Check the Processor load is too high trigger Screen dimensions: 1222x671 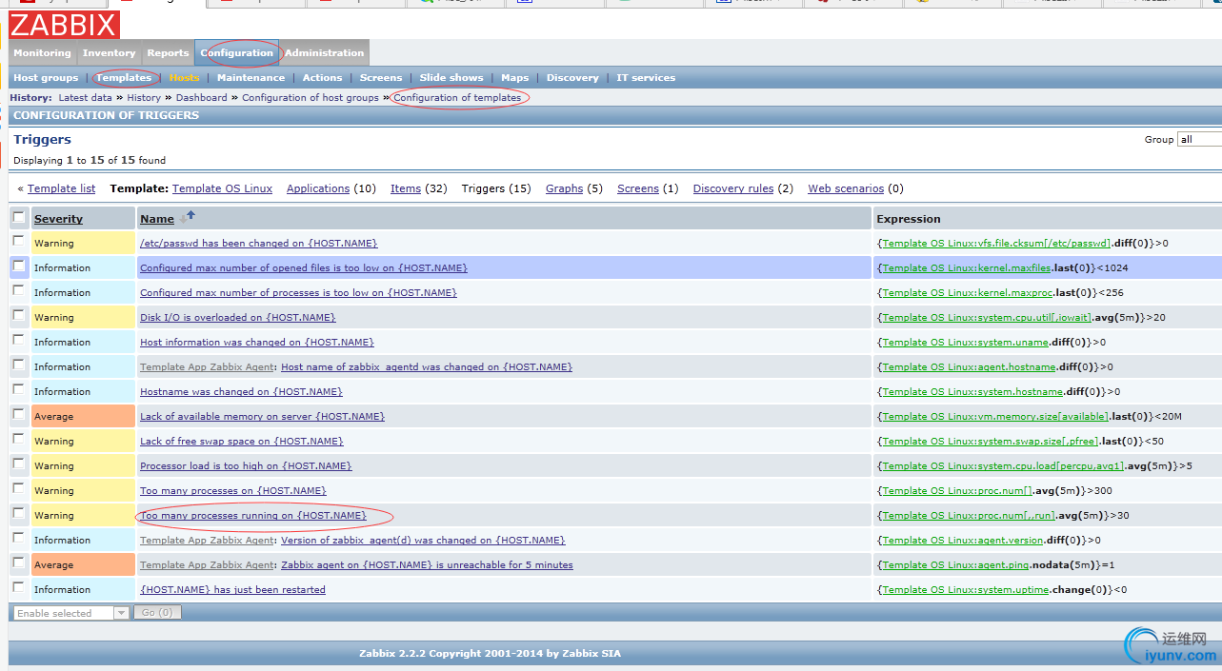click(x=19, y=464)
